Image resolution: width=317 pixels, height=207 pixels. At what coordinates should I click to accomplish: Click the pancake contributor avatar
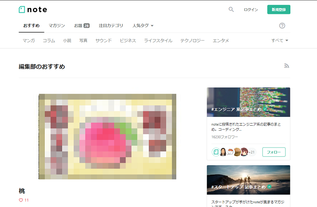point(237,152)
